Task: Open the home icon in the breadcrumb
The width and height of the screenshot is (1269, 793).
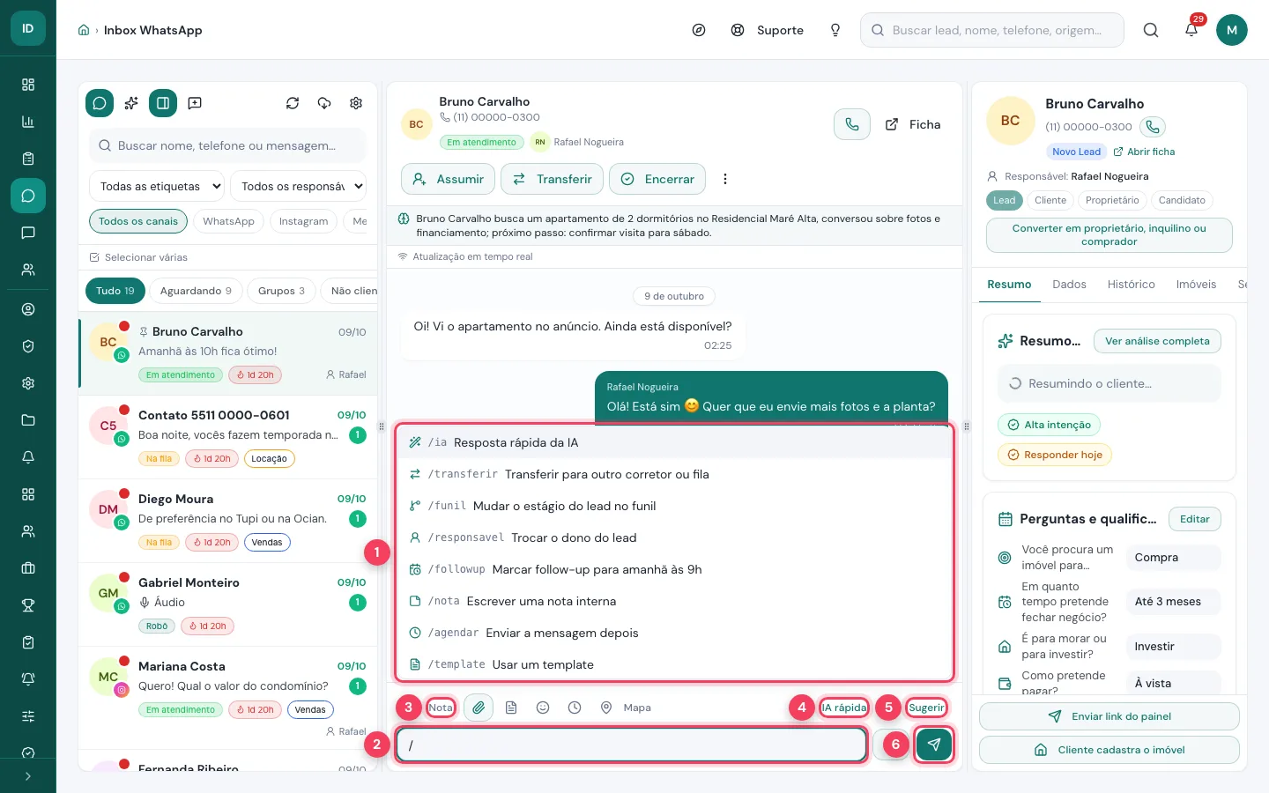Action: coord(84,30)
